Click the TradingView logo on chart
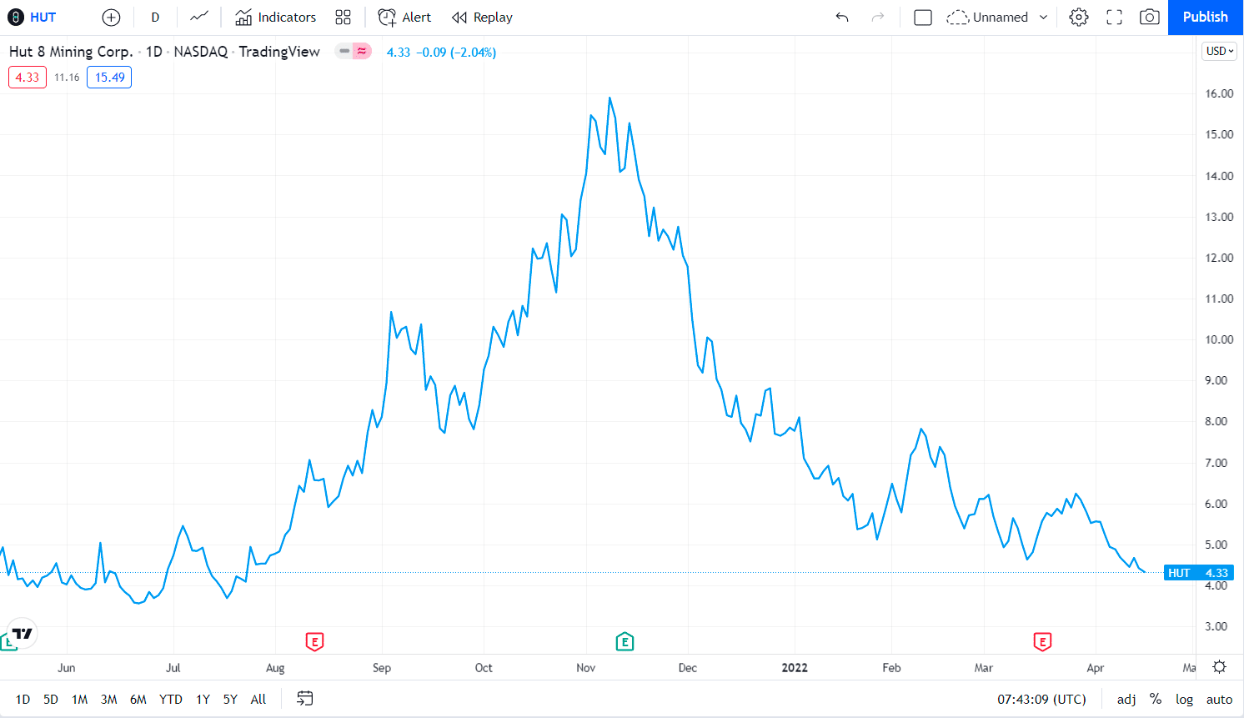 click(23, 634)
